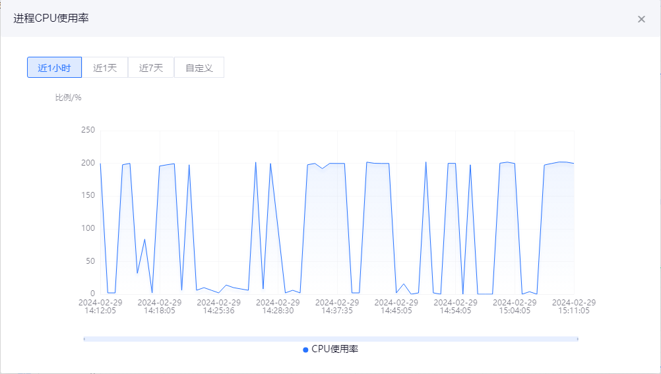Click the 比例/% axis unit label
The image size is (661, 374).
68,98
